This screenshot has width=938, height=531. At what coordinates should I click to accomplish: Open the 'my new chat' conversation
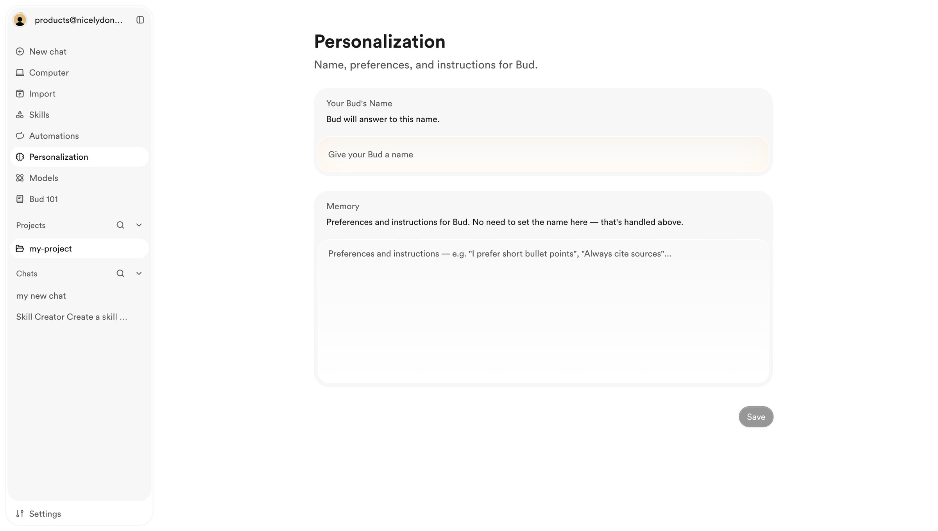pyautogui.click(x=41, y=296)
